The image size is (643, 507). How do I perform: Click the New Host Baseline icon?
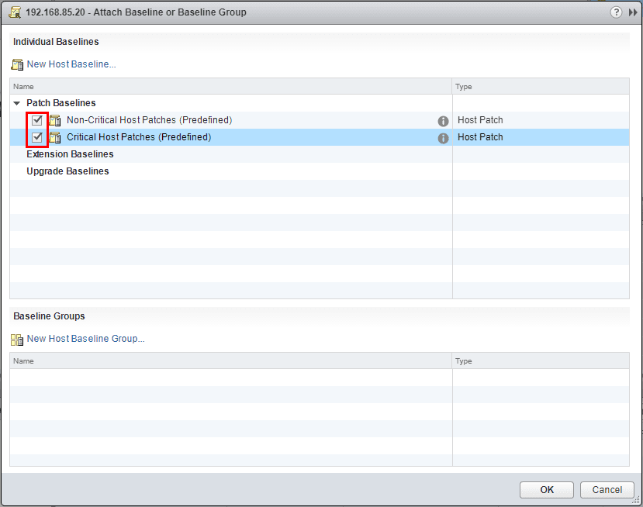tap(17, 64)
